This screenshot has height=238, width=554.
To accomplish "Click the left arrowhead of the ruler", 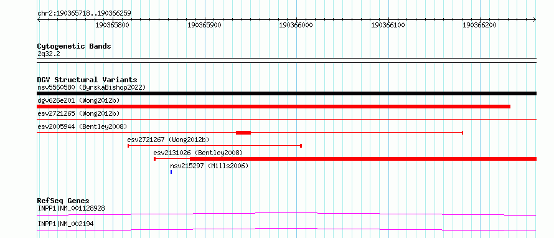I will tap(39, 19).
